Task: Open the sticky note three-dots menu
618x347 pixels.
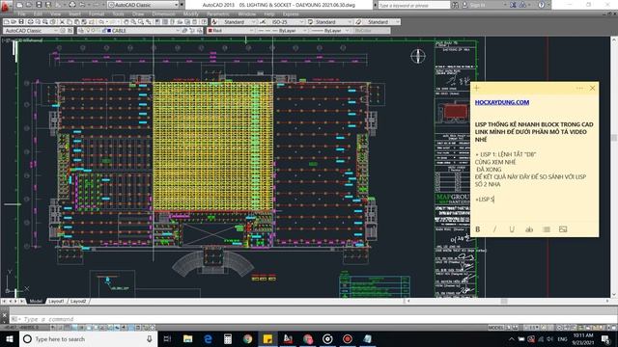Action: 579,88
